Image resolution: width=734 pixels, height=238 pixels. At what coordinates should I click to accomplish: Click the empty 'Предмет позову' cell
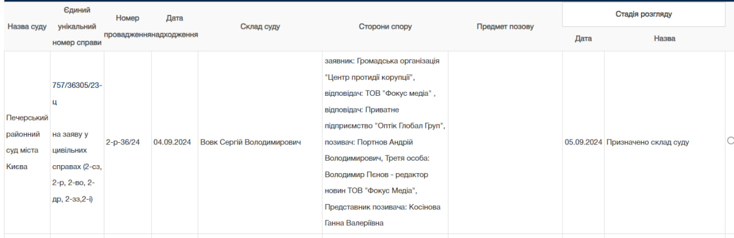coord(505,142)
